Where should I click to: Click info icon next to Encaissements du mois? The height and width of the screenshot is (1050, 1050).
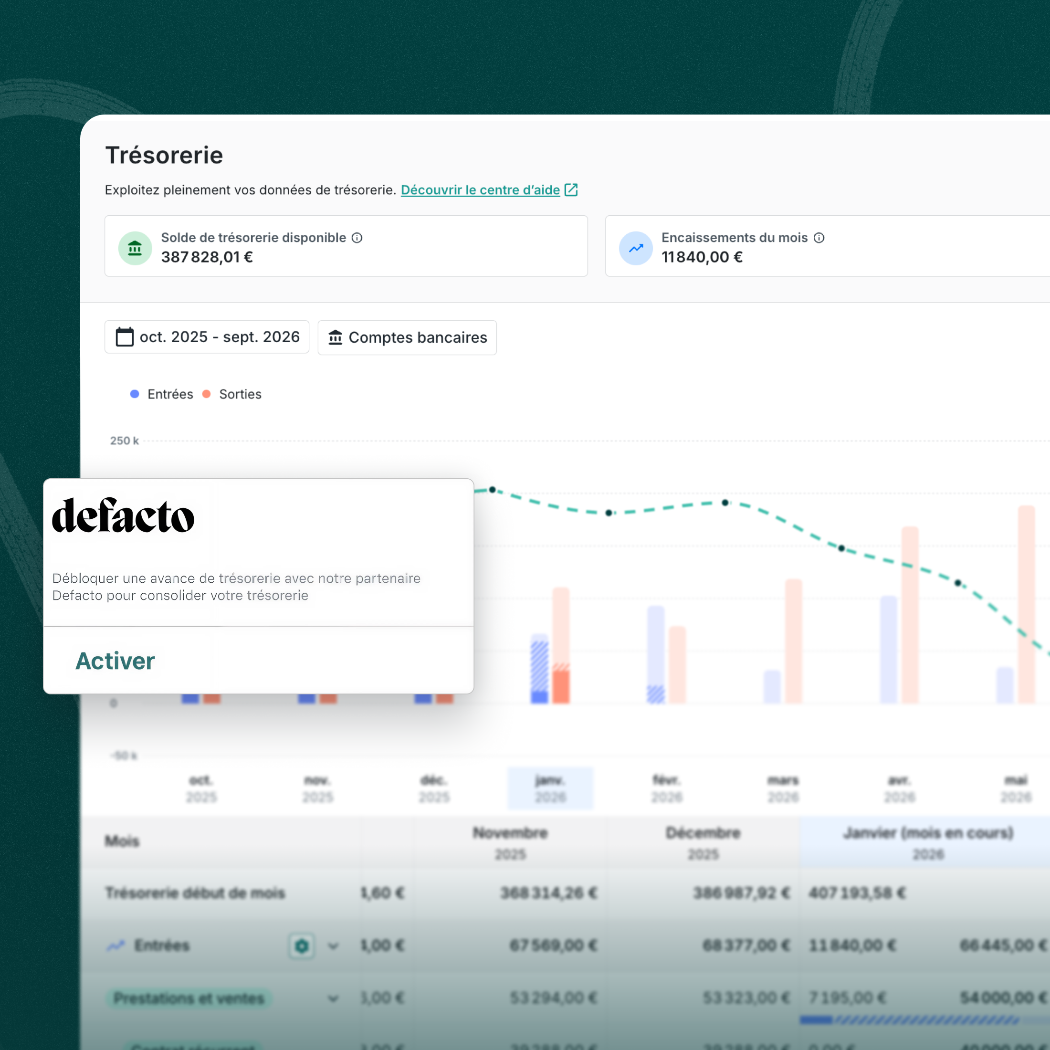819,238
